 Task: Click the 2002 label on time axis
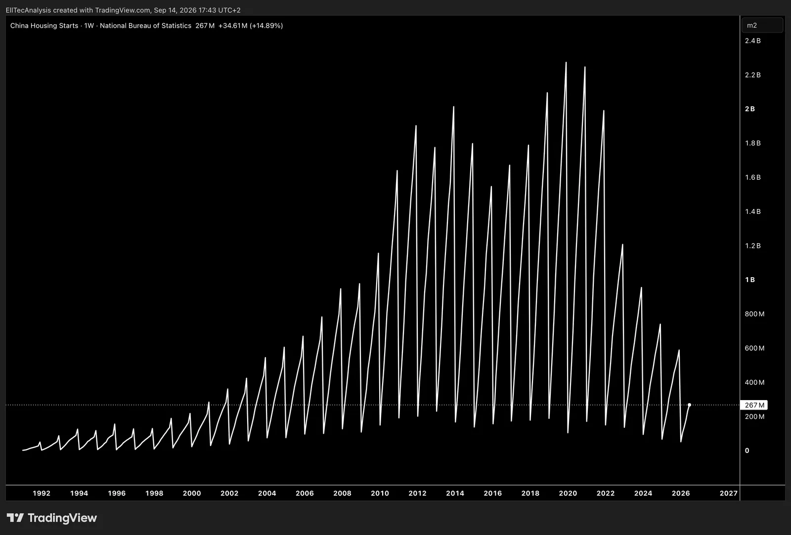[229, 493]
